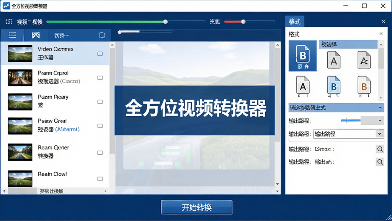Open the third tab in the file list header

62,35
